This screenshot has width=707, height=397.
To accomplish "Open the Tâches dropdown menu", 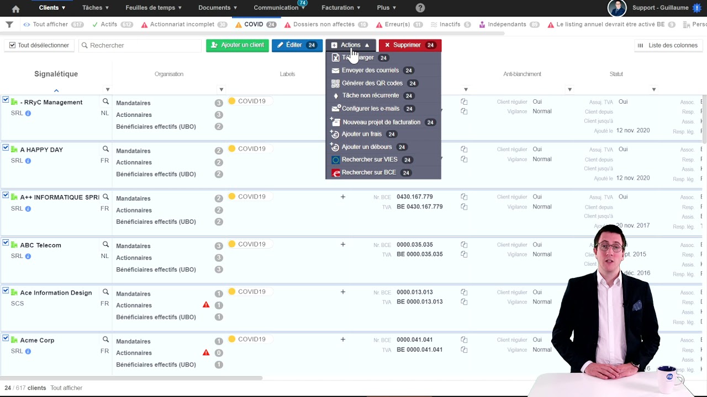I will [x=96, y=8].
